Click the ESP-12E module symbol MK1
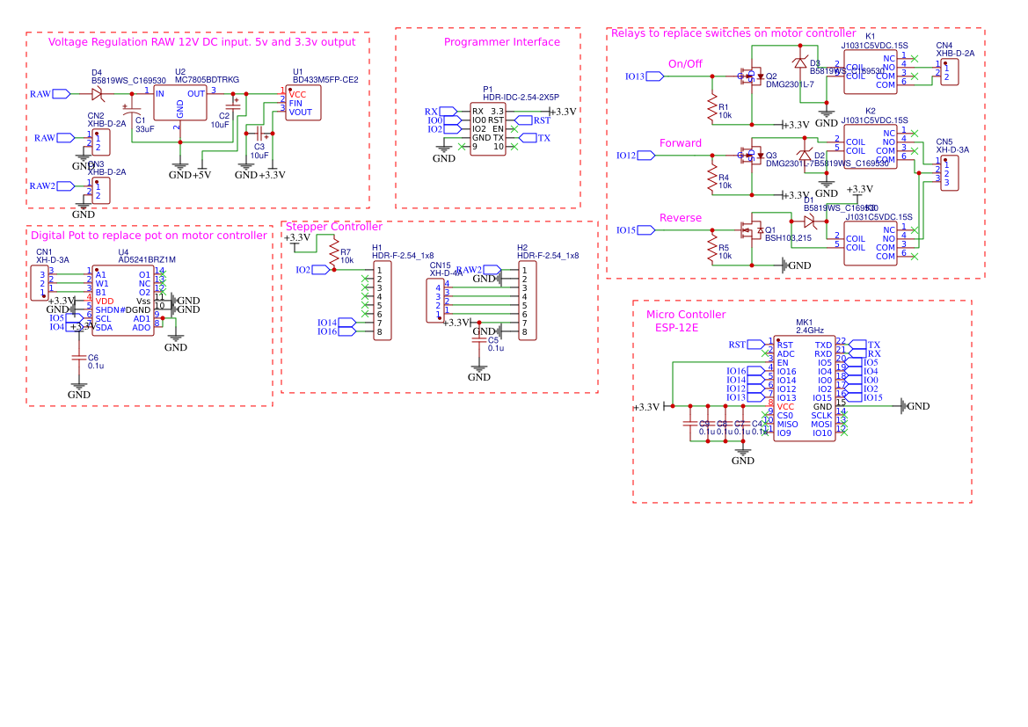The height and width of the screenshot is (727, 1028). point(805,387)
